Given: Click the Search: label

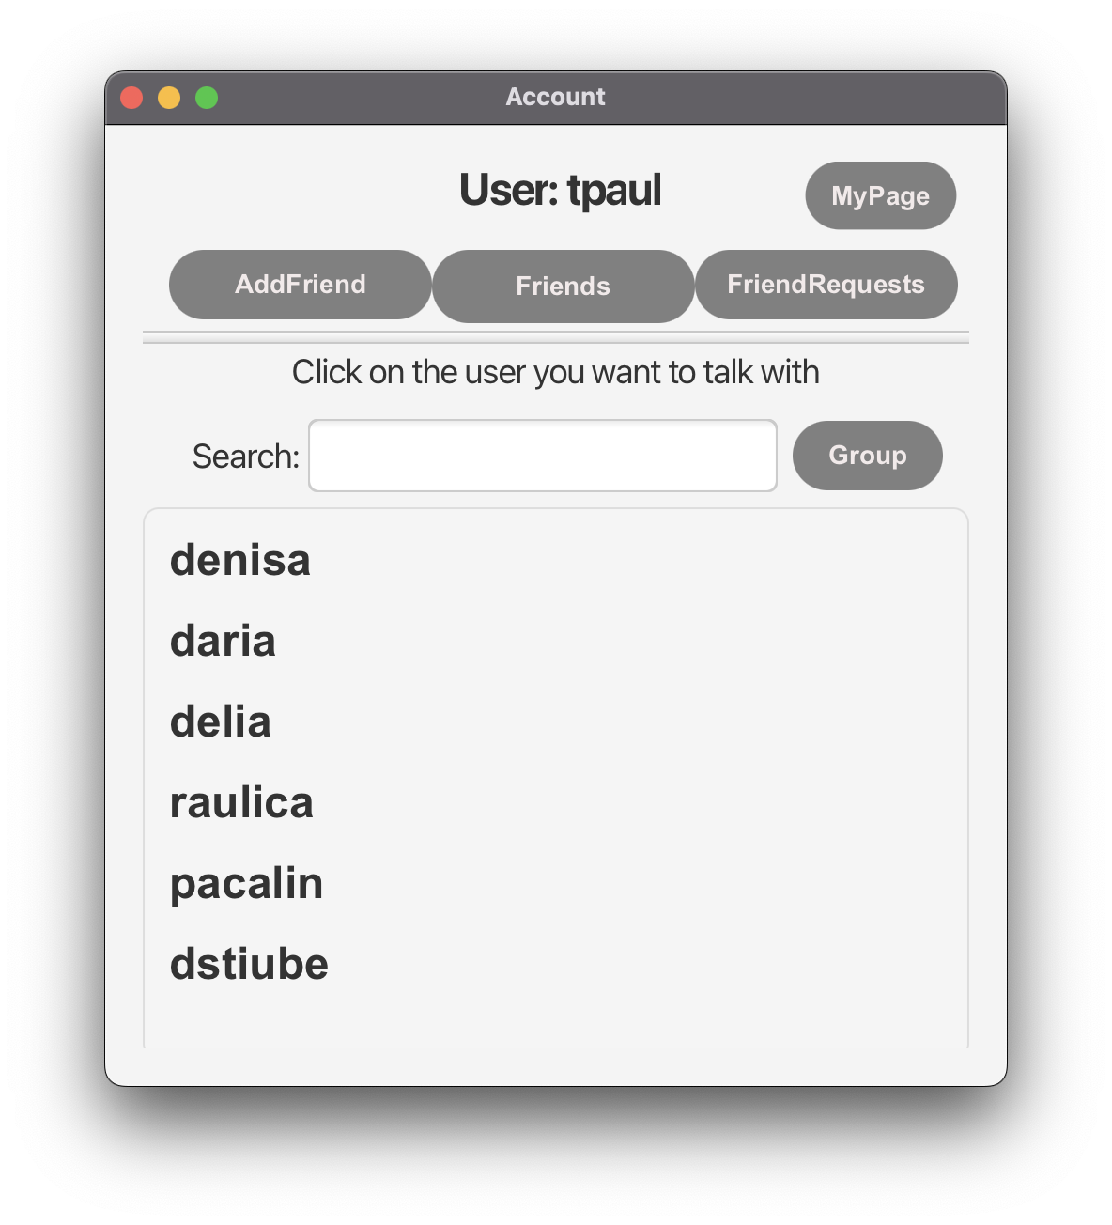Looking at the screenshot, I should point(244,456).
